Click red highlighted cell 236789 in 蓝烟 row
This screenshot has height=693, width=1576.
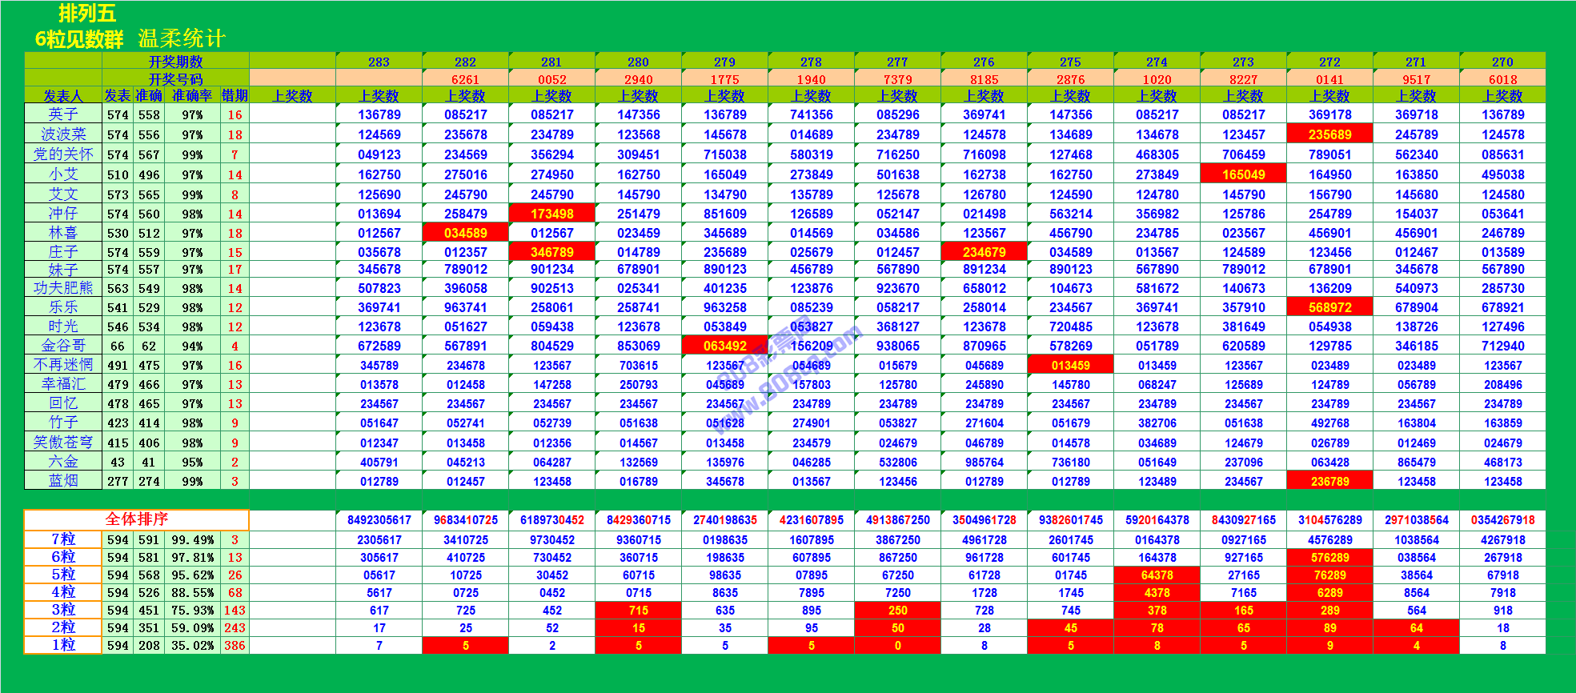[x=1329, y=481]
